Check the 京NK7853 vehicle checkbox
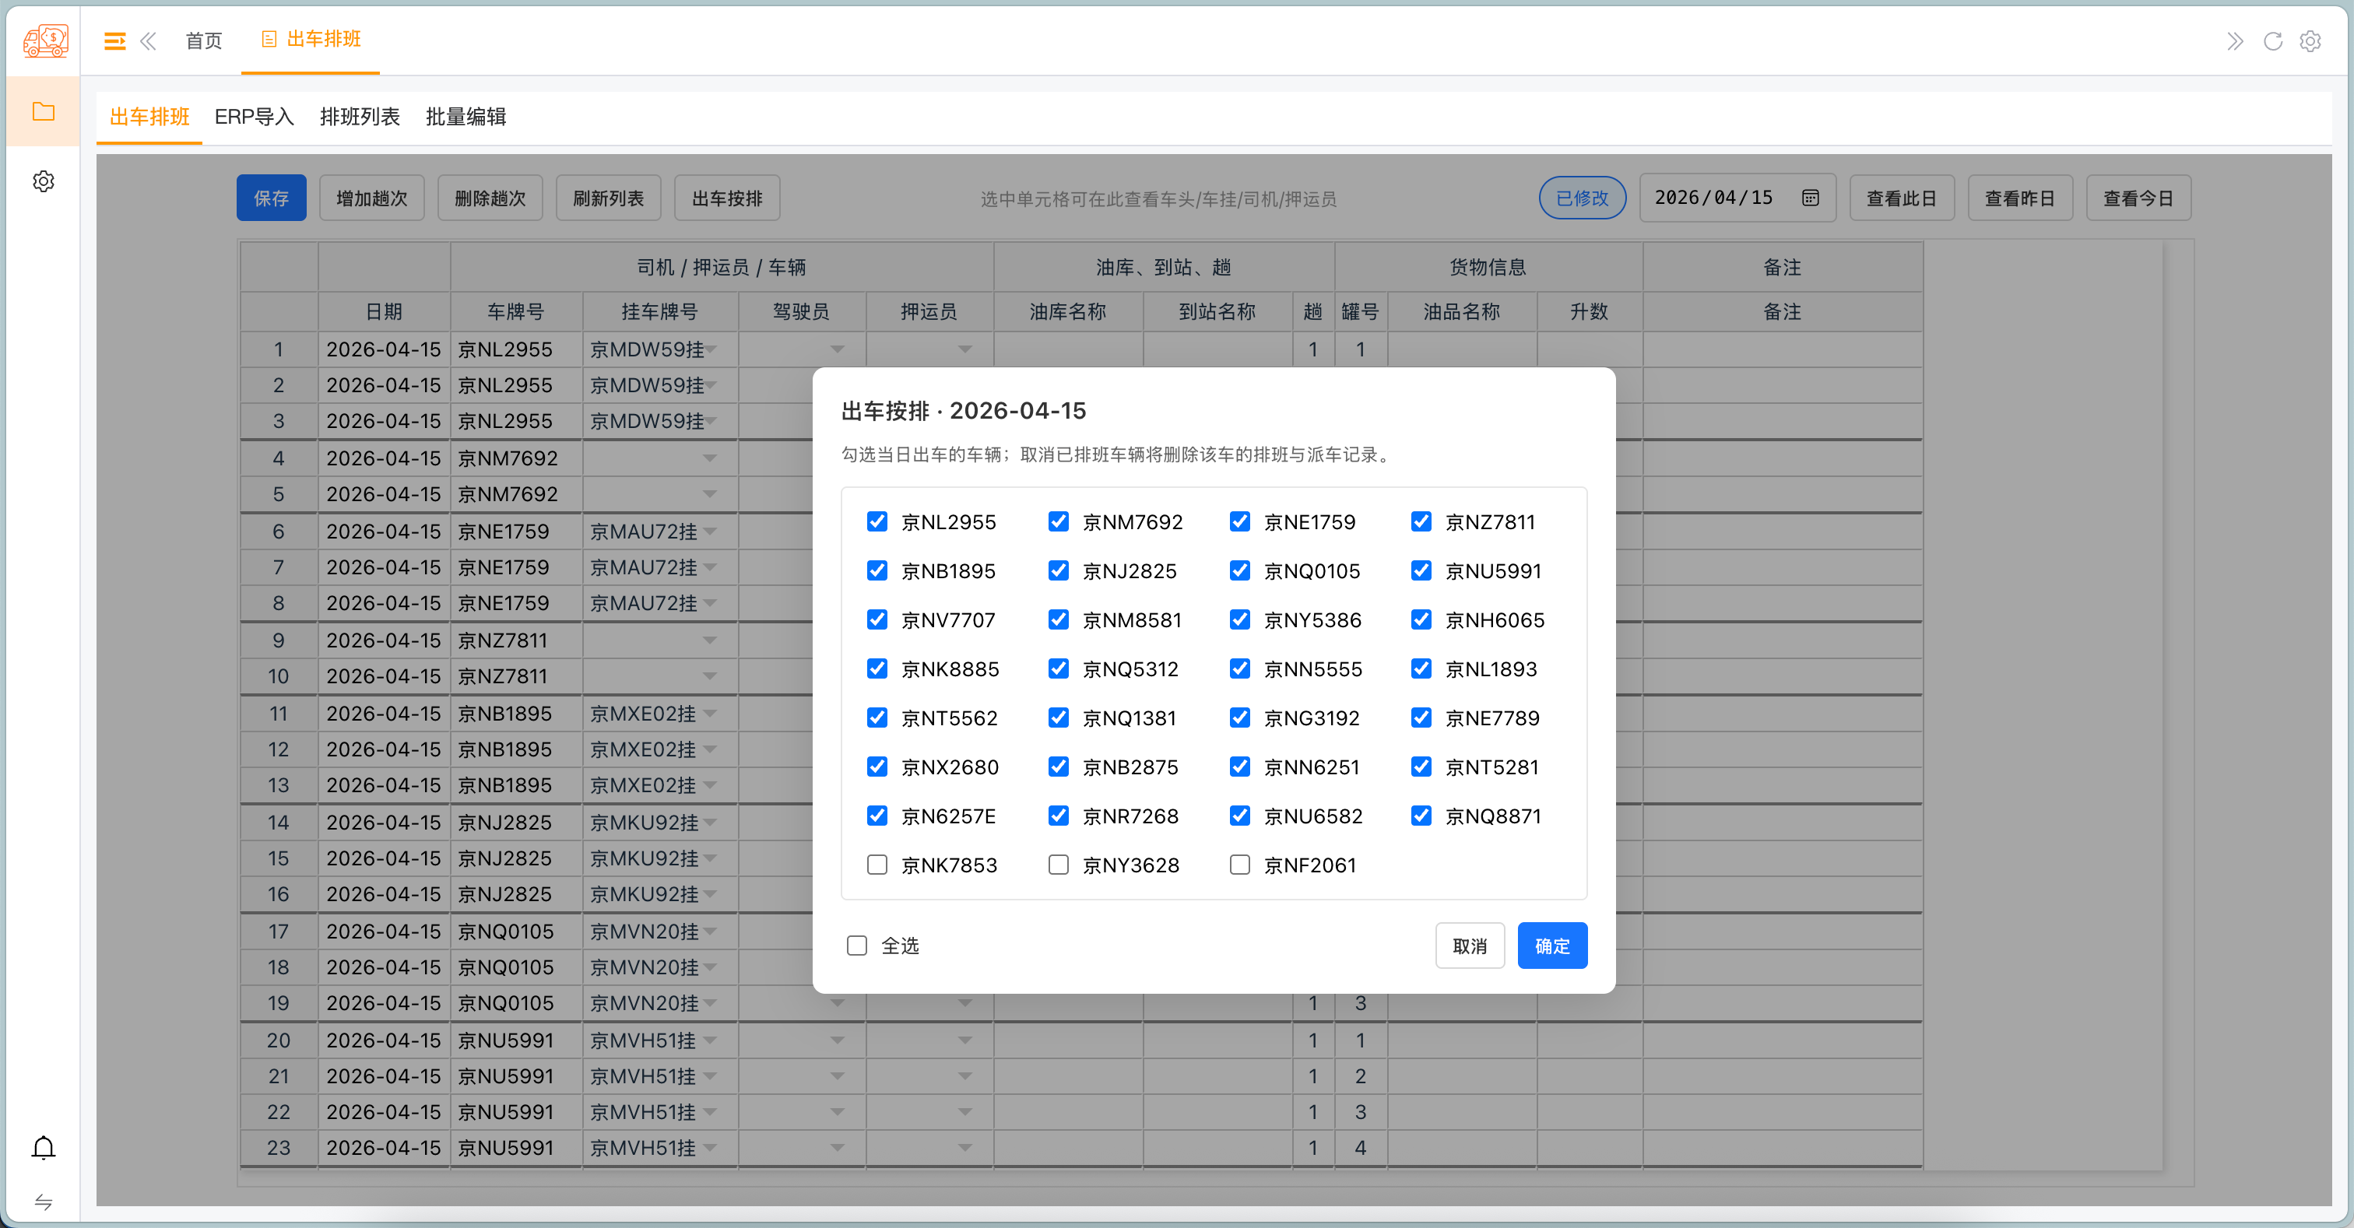The height and width of the screenshot is (1228, 2354). click(x=877, y=865)
